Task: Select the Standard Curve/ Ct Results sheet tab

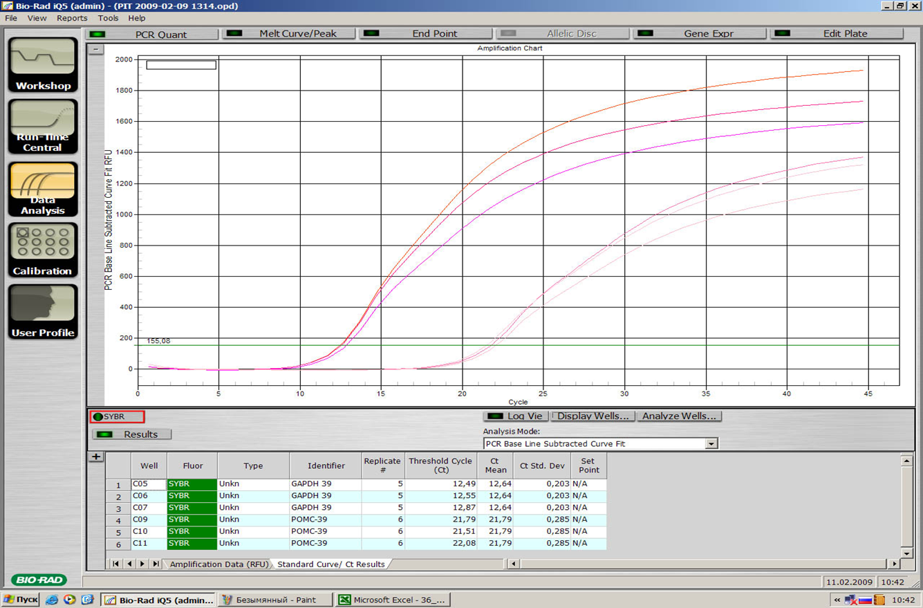Action: 331,564
